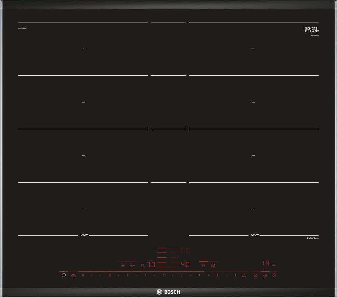Toggle the three-lines frying sensor icon
This screenshot has width=337, height=297.
203,266
